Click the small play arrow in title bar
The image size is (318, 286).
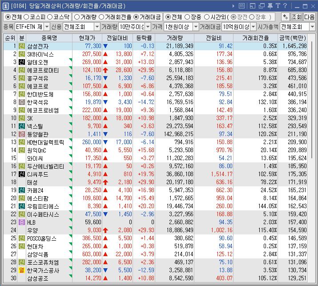point(233,6)
